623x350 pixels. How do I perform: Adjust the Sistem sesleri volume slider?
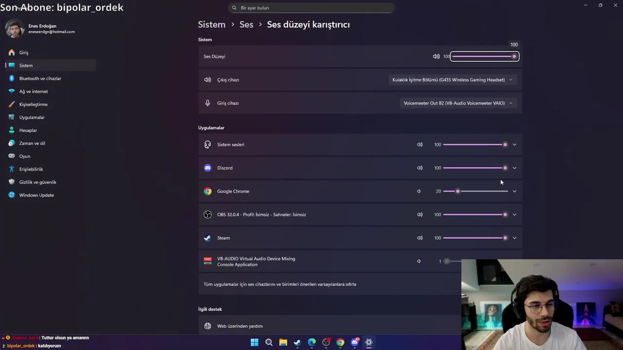tap(476, 144)
